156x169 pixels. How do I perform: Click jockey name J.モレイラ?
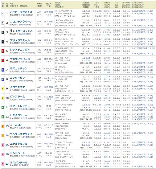(49, 115)
